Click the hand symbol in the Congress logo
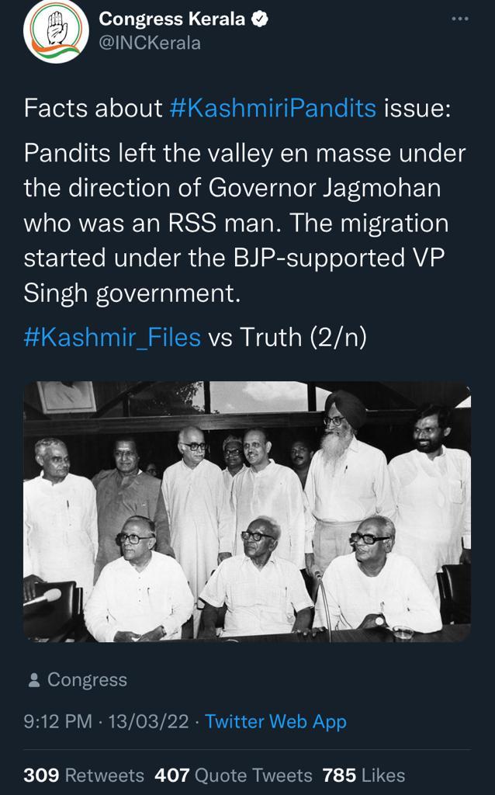 click(56, 28)
